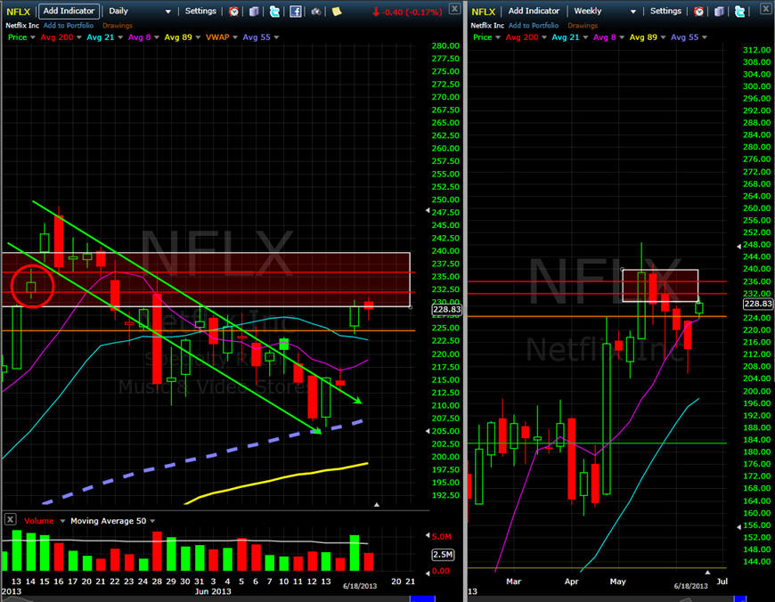Share Daily chart via Twitter bird icon
The height and width of the screenshot is (602, 775).
click(274, 12)
